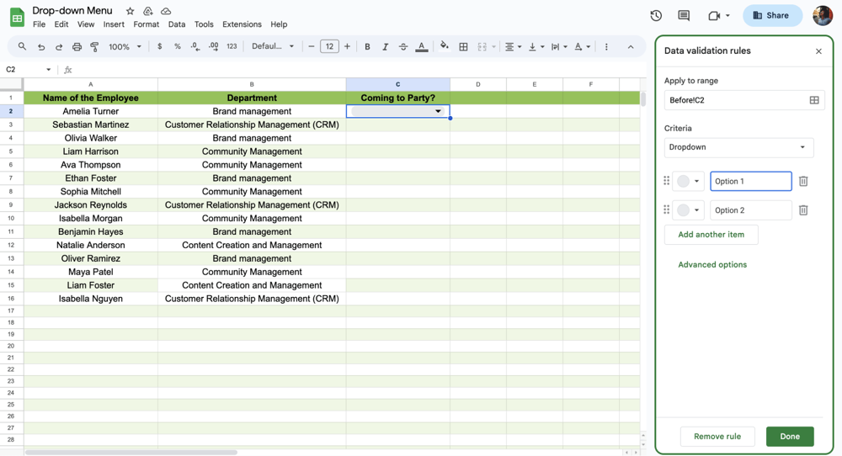
Task: Decrease decimal places
Action: 195,46
